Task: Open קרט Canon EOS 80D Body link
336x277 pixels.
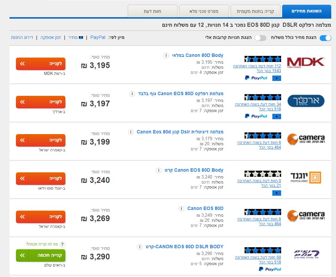Action: pos(194,170)
